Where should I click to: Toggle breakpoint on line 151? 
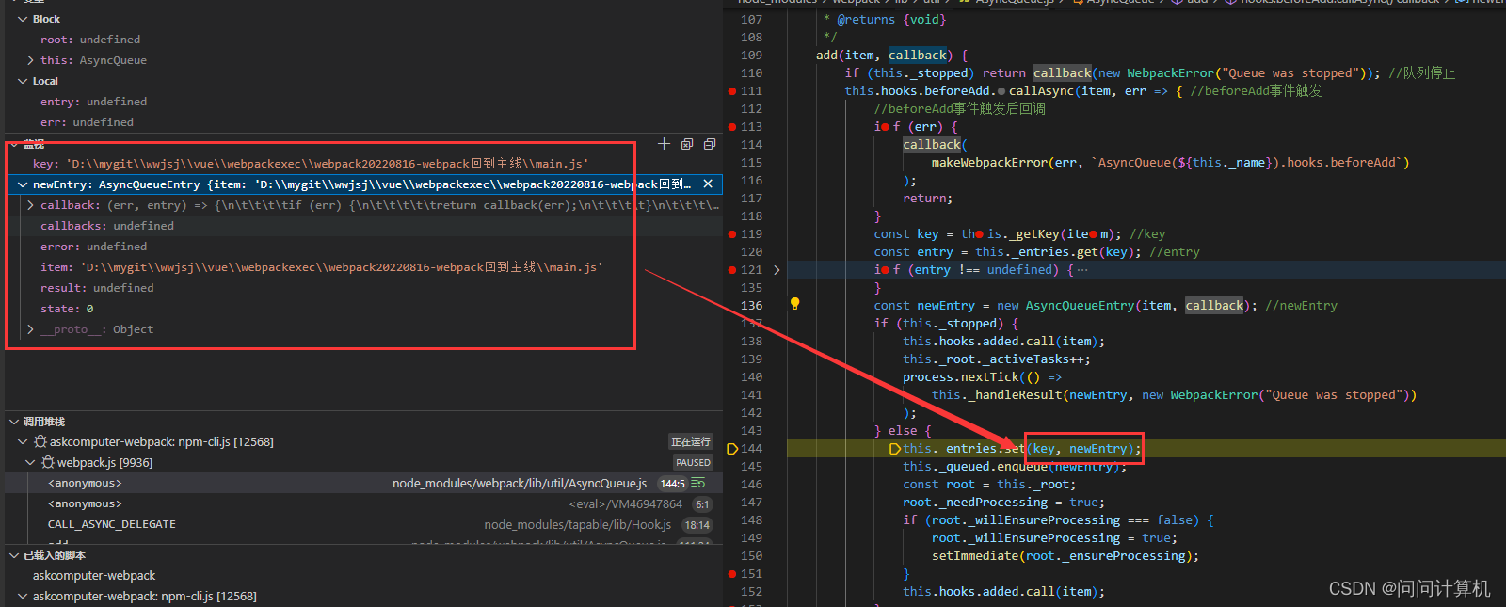(732, 574)
